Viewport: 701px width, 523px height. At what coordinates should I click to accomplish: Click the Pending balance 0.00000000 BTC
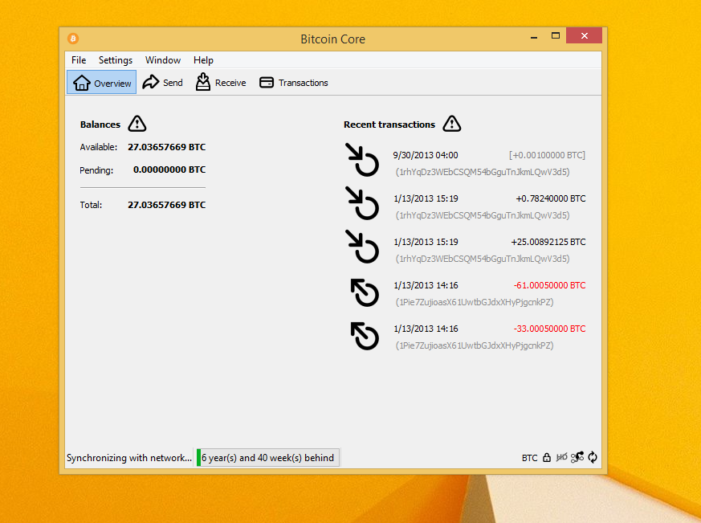[x=169, y=170]
